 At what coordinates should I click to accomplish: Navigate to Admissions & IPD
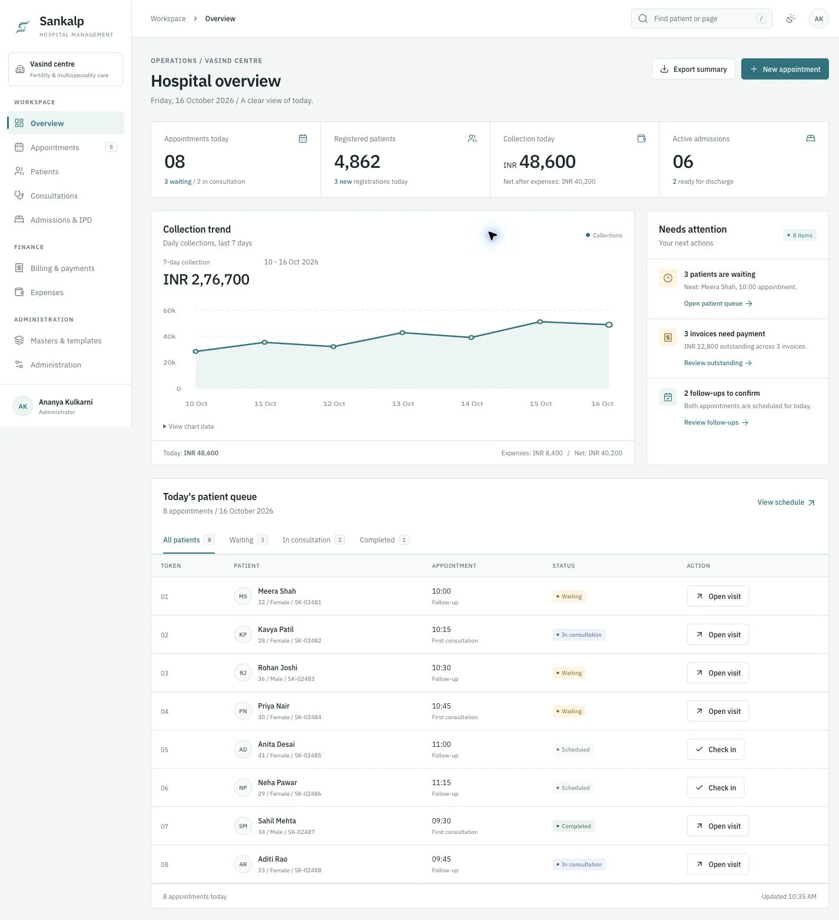[65, 220]
